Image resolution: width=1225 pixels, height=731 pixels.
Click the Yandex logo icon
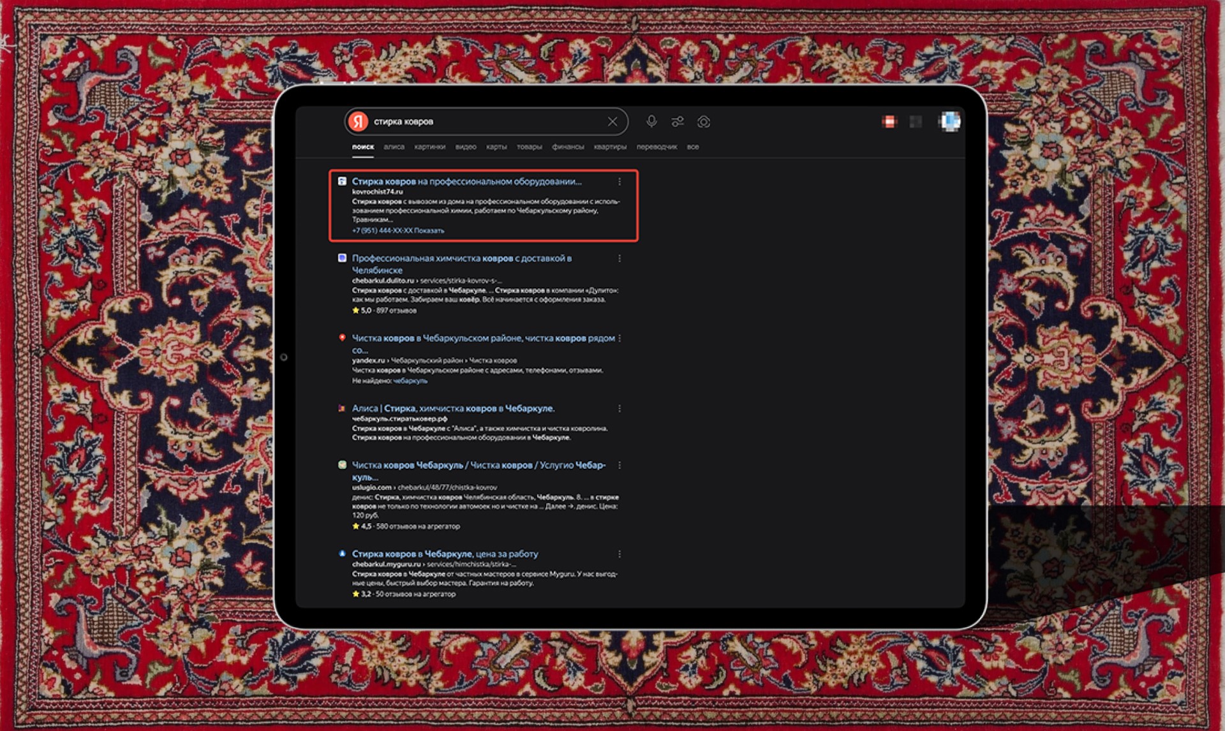point(357,121)
